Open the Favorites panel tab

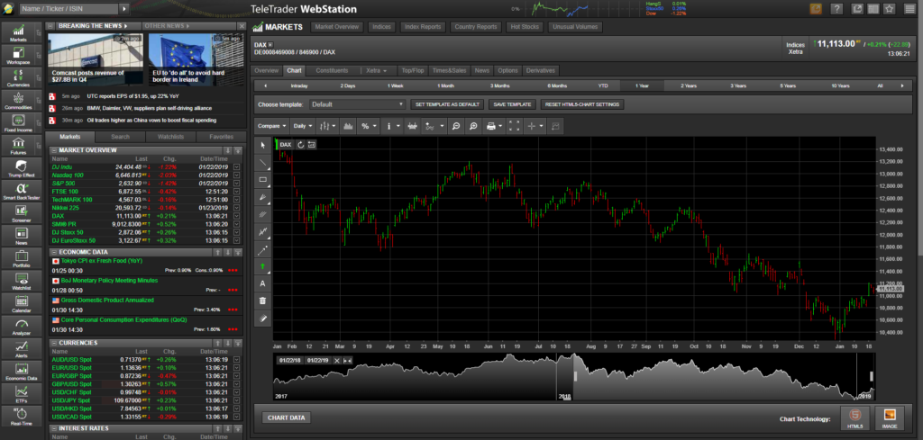coord(222,137)
